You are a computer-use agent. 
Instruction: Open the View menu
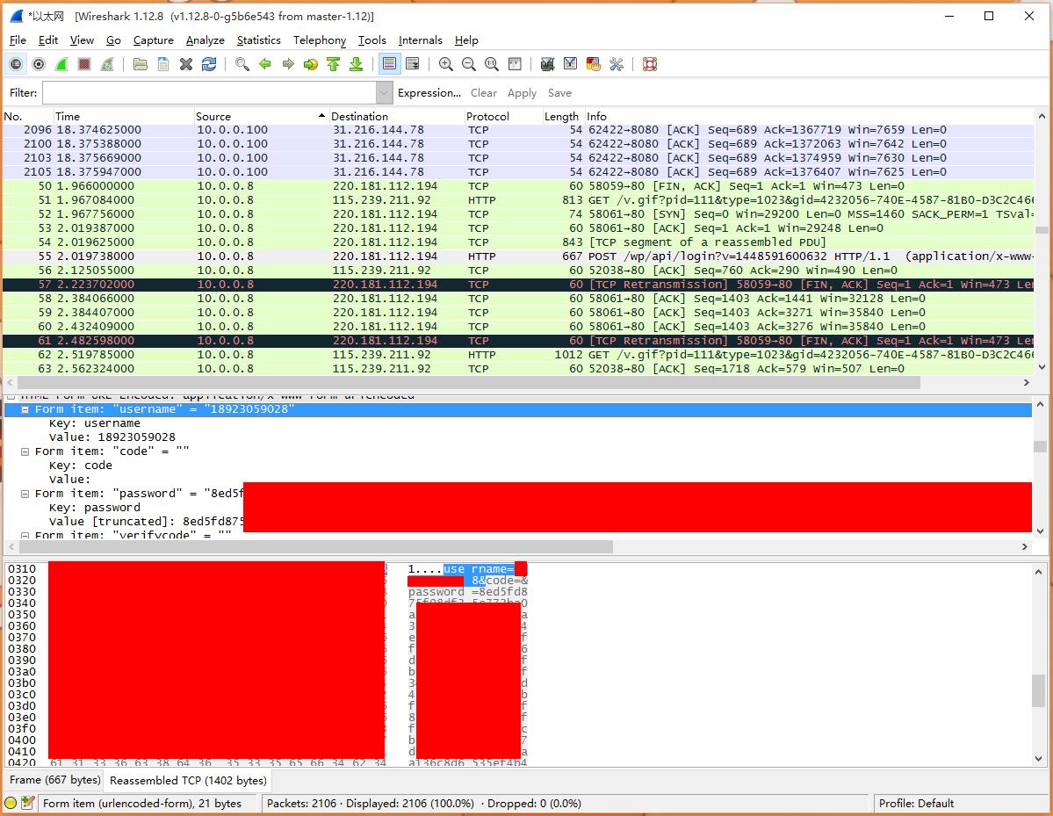point(82,40)
